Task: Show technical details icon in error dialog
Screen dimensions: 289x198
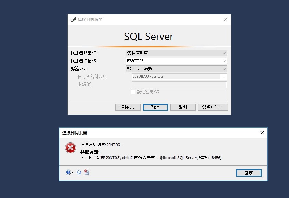Action: pyautogui.click(x=87, y=172)
